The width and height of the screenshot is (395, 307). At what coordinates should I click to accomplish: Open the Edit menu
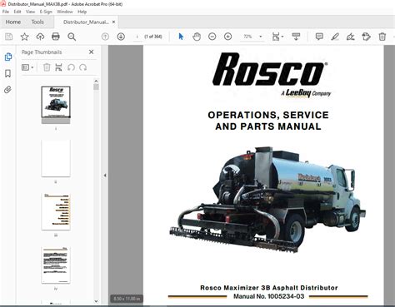[17, 12]
